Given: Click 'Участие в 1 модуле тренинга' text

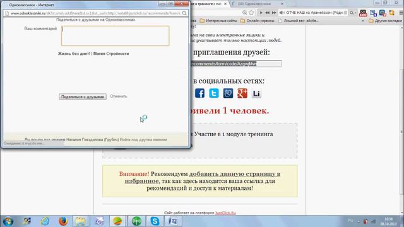Looking at the screenshot, I should [234, 134].
